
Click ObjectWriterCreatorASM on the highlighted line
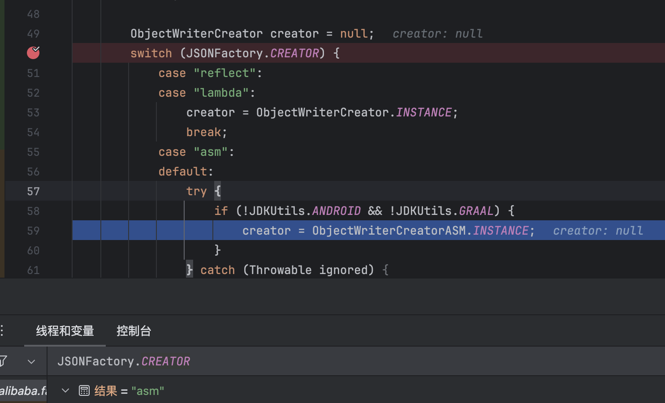[x=389, y=231]
